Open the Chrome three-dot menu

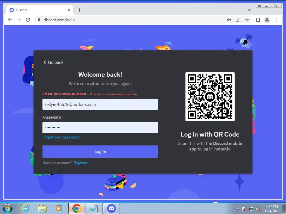(x=276, y=20)
